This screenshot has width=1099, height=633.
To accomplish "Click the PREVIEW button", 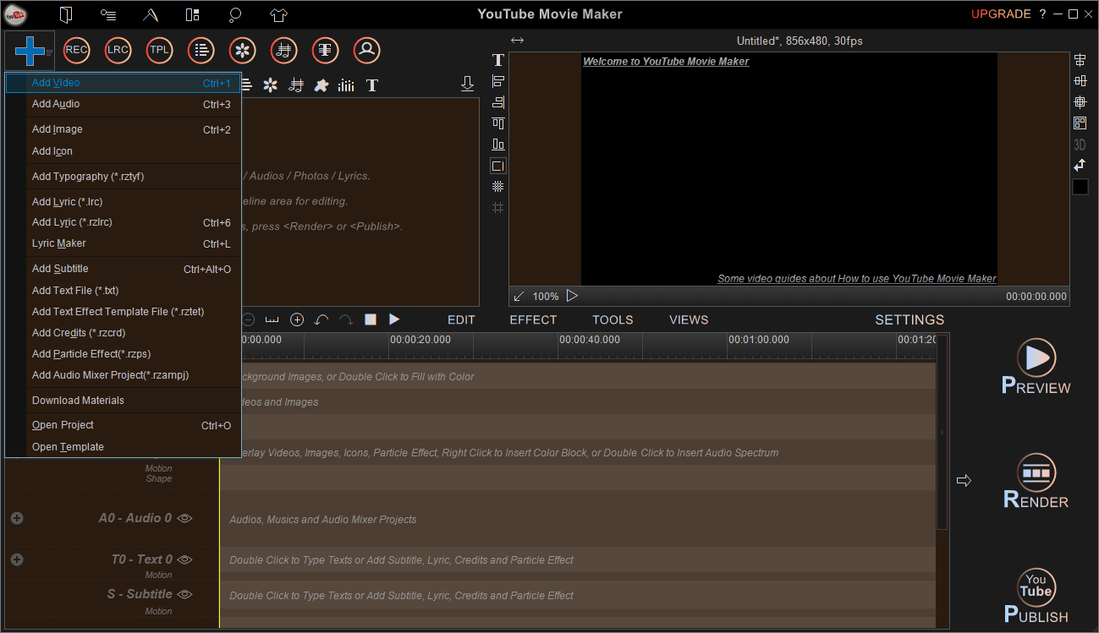I will [x=1036, y=366].
